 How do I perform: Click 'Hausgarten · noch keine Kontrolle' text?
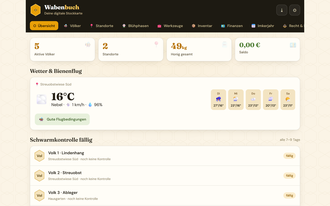[x=73, y=199]
